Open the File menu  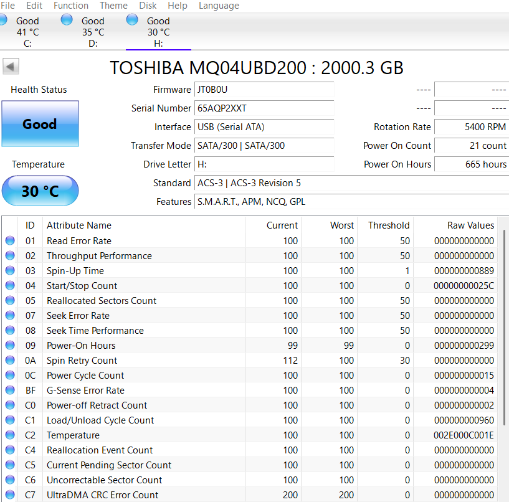7,6
